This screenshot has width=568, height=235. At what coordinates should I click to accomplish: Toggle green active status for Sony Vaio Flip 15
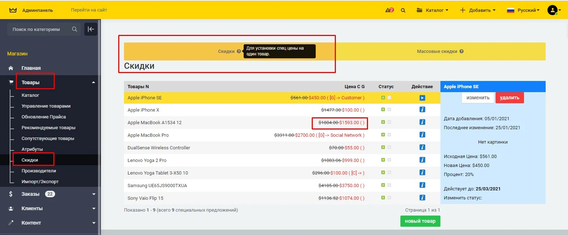tap(383, 198)
